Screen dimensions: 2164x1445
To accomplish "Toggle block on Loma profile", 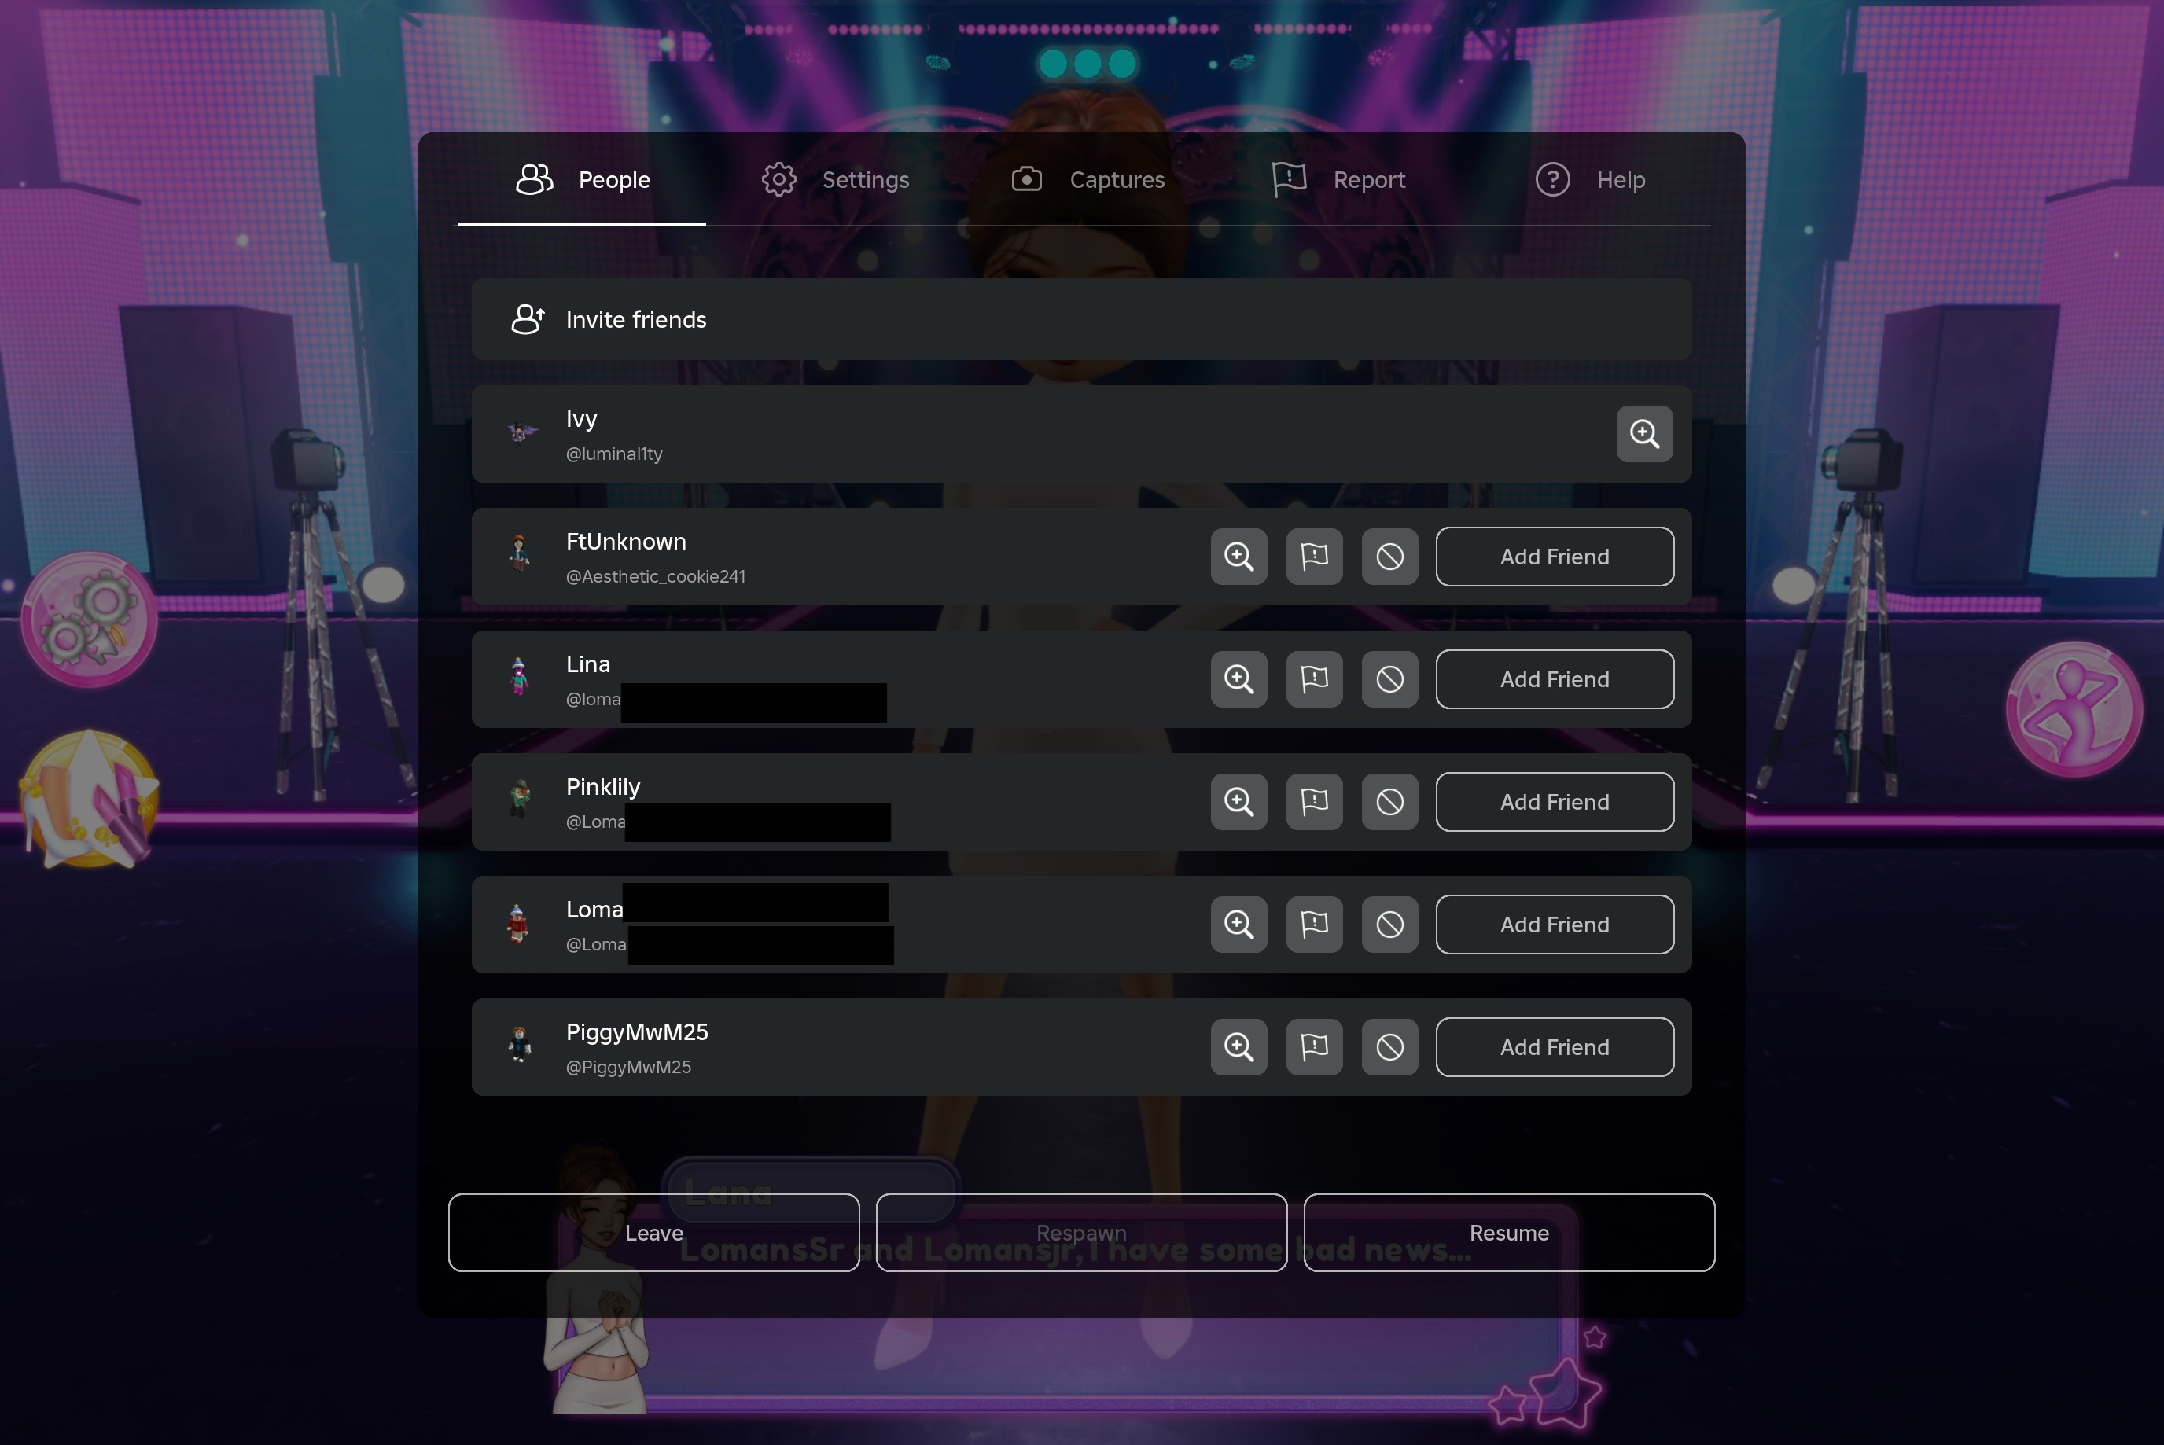I will click(x=1389, y=924).
